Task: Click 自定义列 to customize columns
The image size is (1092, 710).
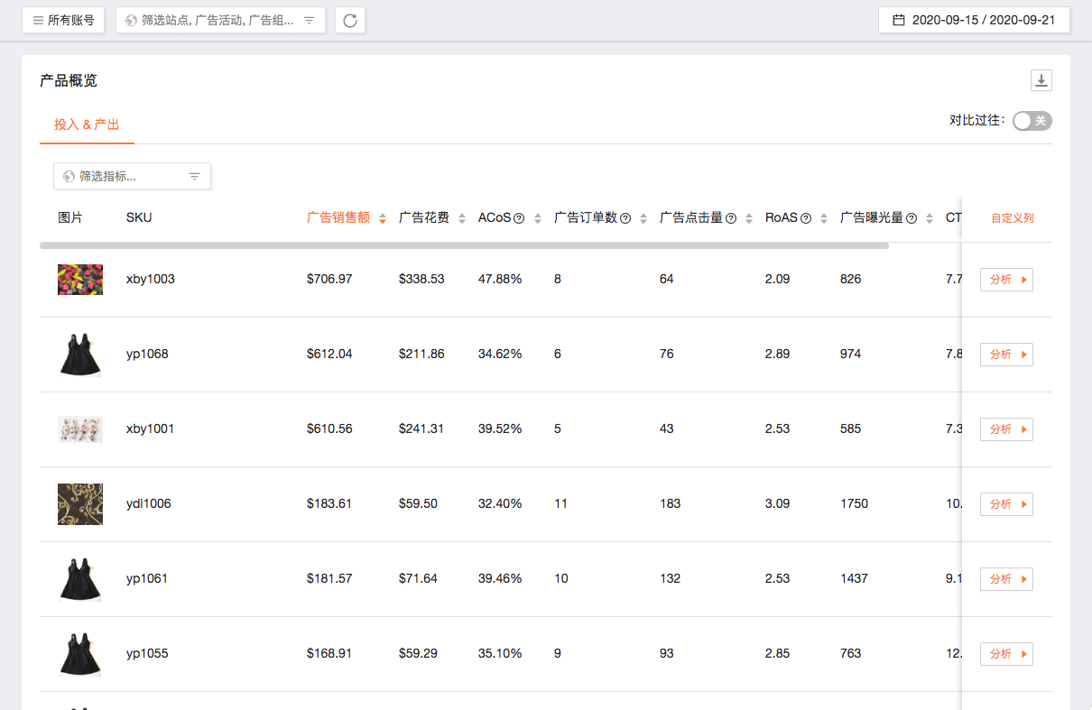Action: coord(1012,218)
